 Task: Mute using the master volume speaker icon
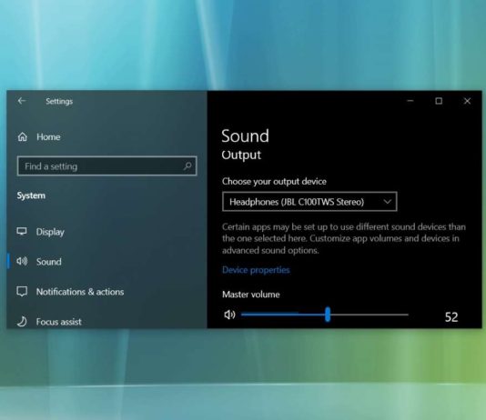point(229,315)
